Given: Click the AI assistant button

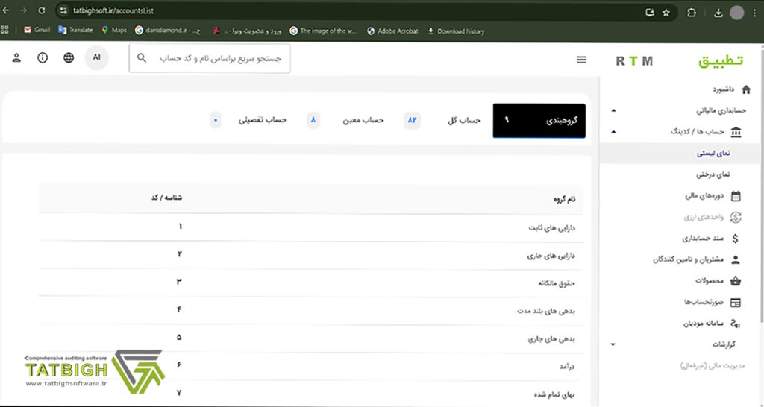Looking at the screenshot, I should pyautogui.click(x=96, y=57).
